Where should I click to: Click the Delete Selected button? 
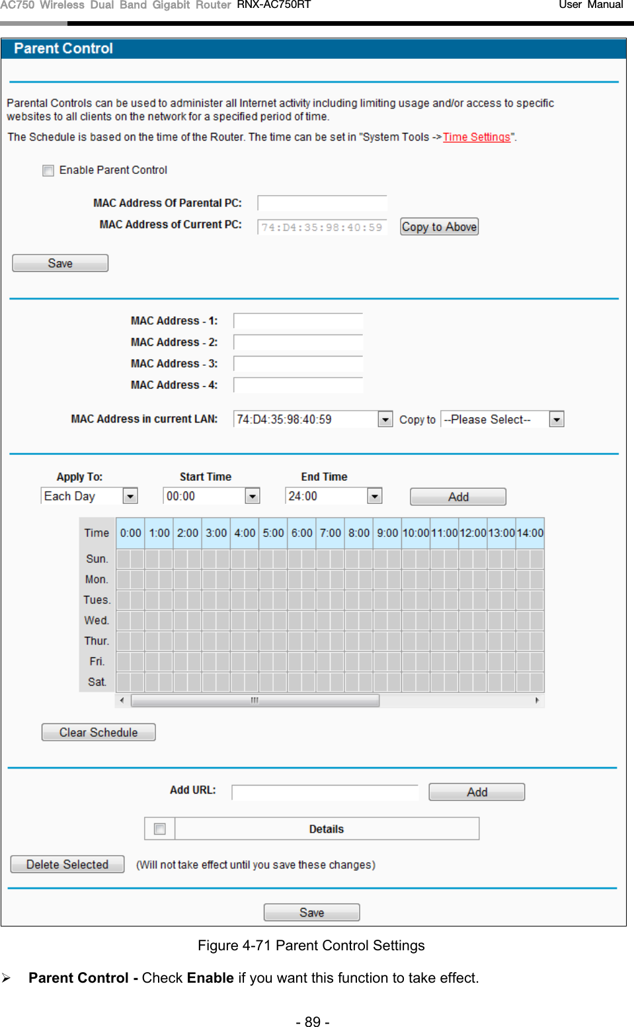[x=67, y=864]
